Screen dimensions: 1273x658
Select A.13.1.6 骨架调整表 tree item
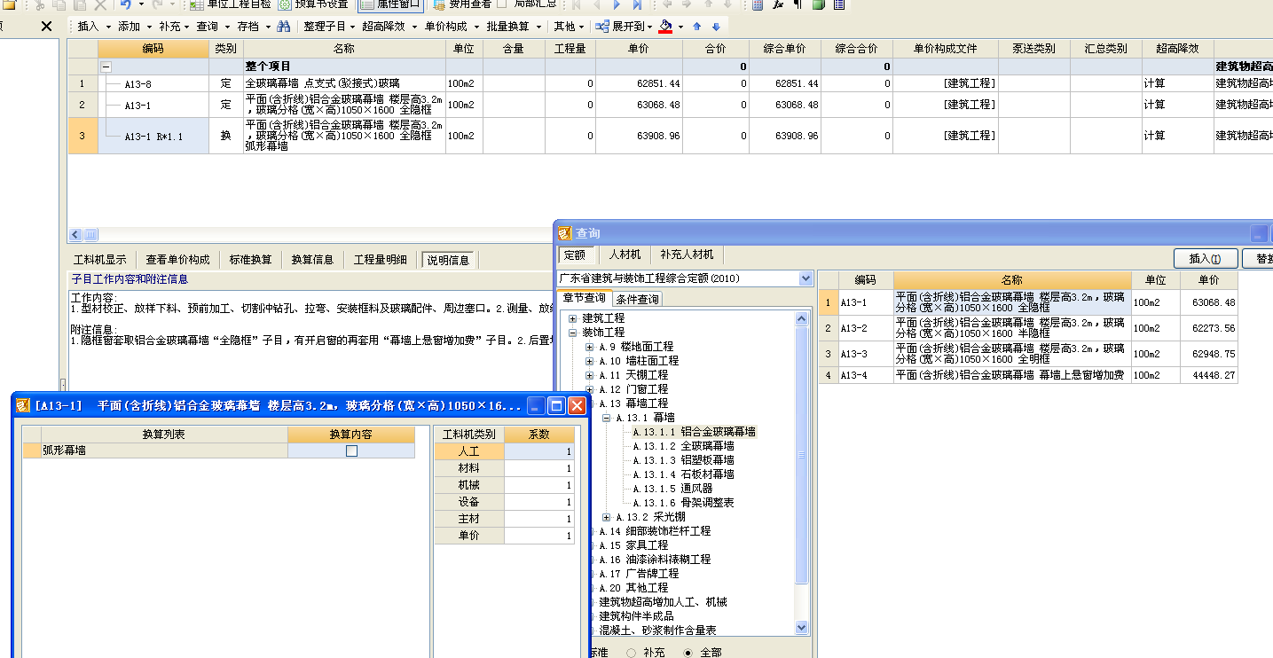coord(683,503)
